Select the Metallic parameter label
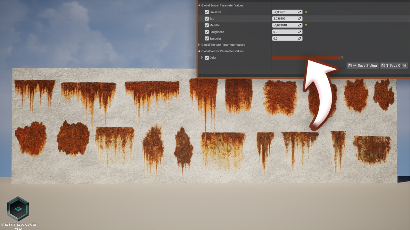410x230 pixels. click(x=215, y=25)
